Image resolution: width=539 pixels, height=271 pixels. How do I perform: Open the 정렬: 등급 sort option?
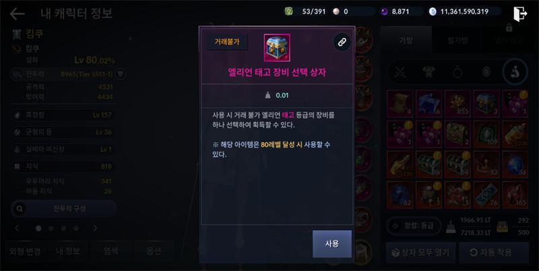click(414, 226)
